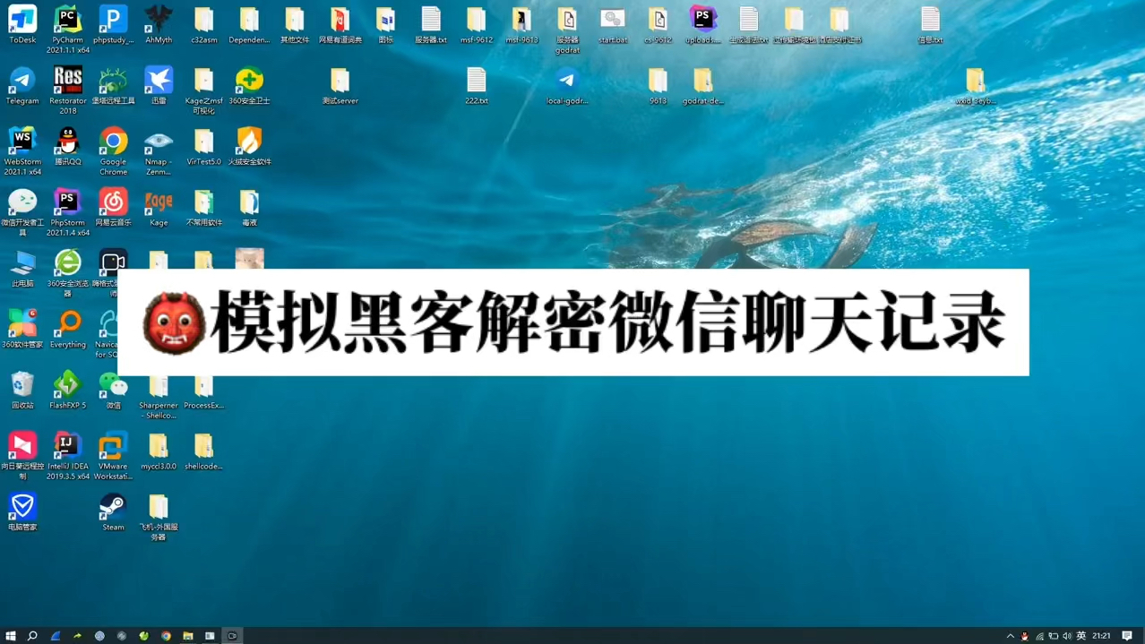Expand hidden icons in the system tray
This screenshot has height=644, width=1145.
pyautogui.click(x=1010, y=635)
